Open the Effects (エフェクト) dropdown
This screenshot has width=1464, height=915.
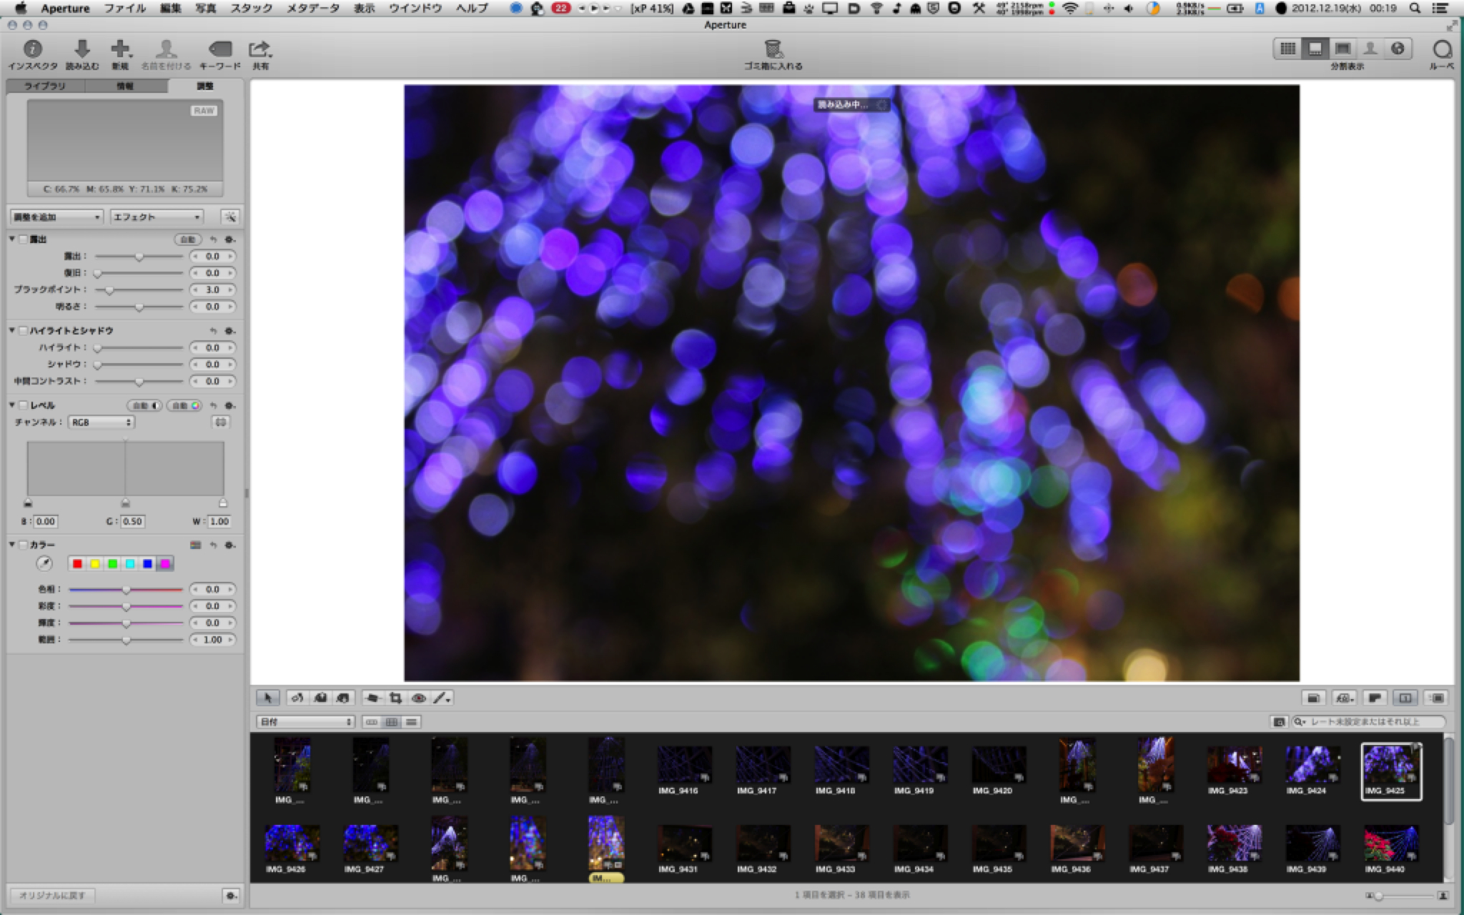click(x=157, y=217)
